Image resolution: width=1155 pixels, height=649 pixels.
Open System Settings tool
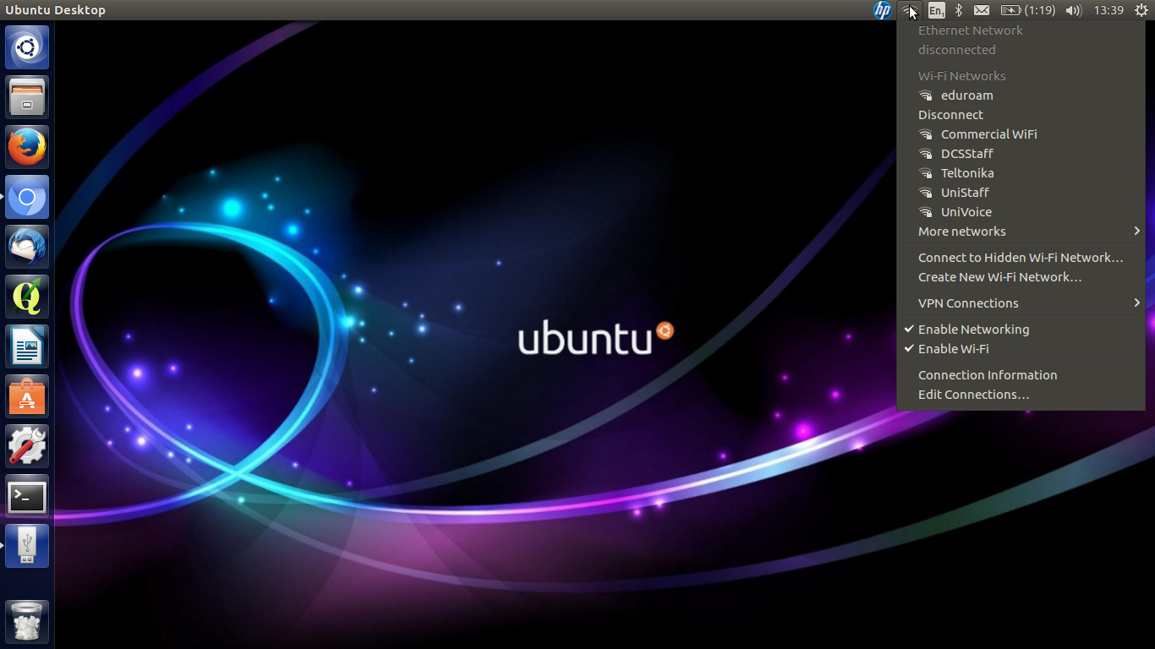point(27,446)
